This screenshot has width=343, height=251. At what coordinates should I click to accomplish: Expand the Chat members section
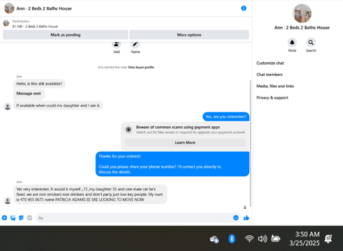click(x=270, y=75)
